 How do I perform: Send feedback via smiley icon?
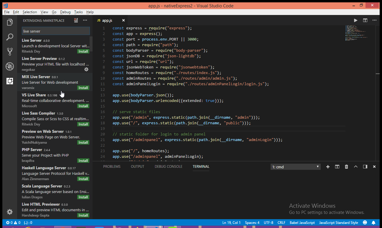coord(365,222)
